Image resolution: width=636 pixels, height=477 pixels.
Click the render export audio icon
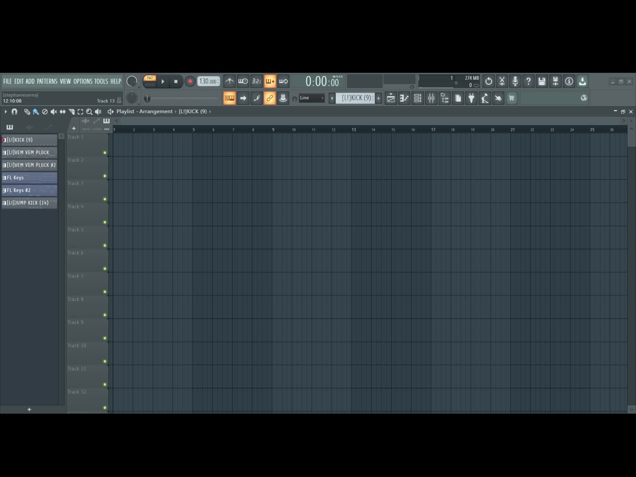(x=556, y=81)
